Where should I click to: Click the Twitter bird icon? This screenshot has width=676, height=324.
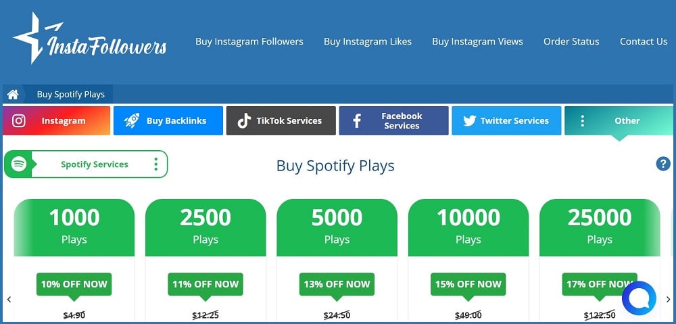pos(470,121)
